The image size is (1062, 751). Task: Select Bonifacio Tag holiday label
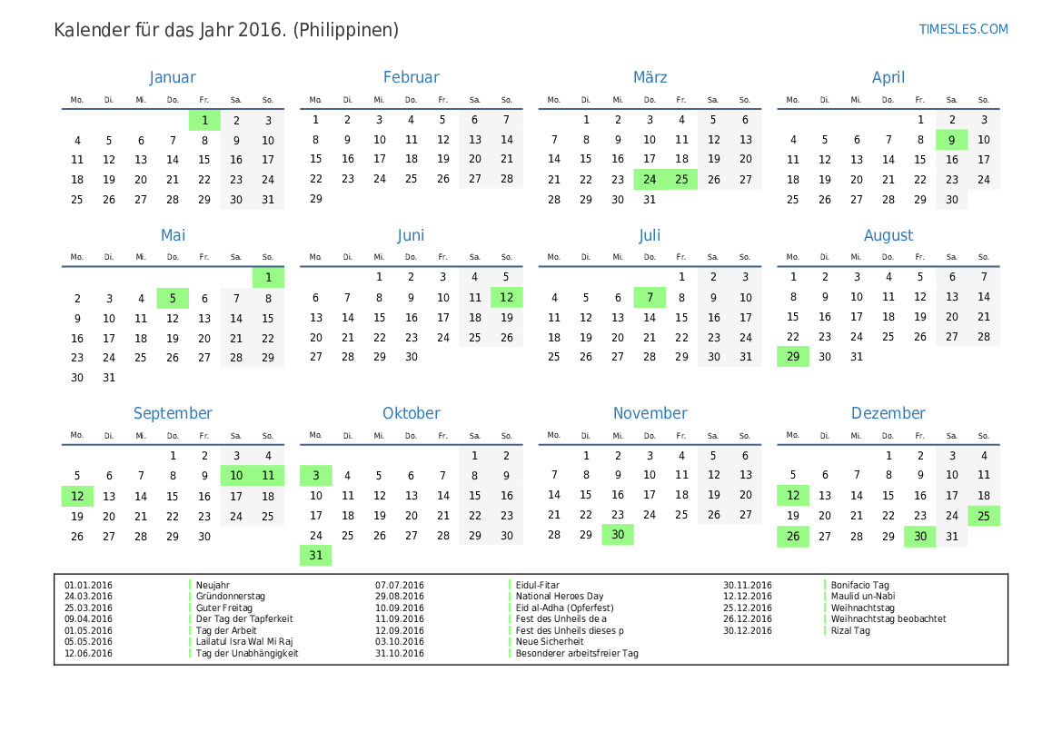[x=859, y=586]
